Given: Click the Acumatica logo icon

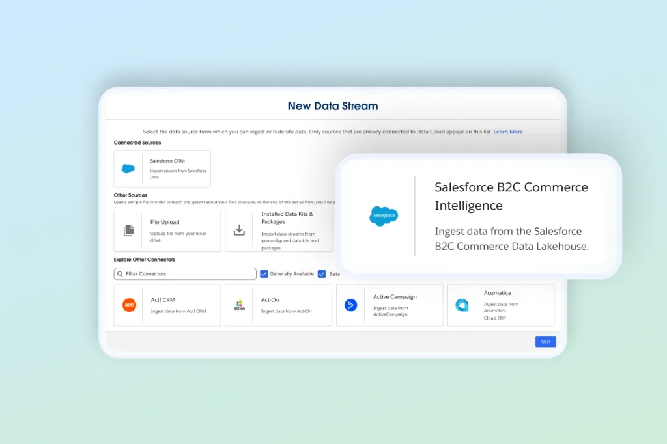Looking at the screenshot, I should coord(462,305).
